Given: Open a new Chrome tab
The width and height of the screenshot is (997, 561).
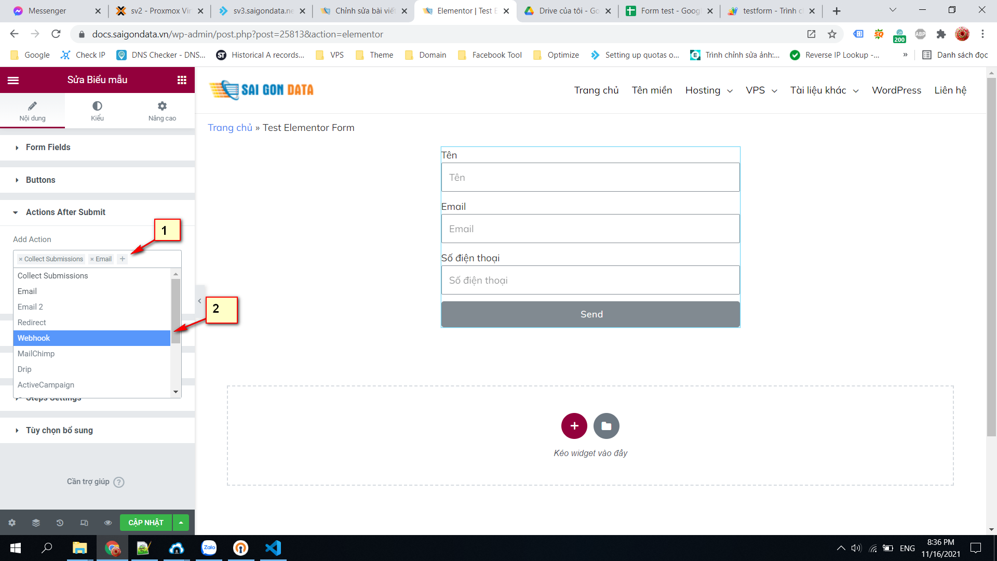Looking at the screenshot, I should click(837, 11).
